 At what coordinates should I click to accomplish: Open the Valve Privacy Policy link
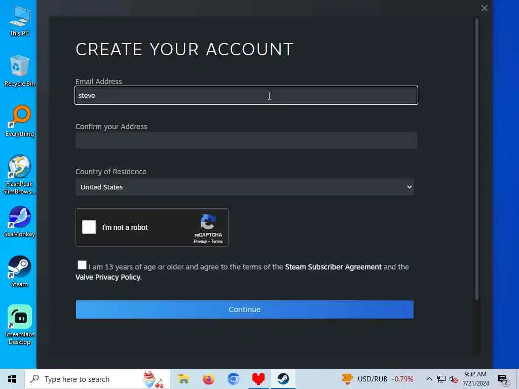pyautogui.click(x=107, y=277)
